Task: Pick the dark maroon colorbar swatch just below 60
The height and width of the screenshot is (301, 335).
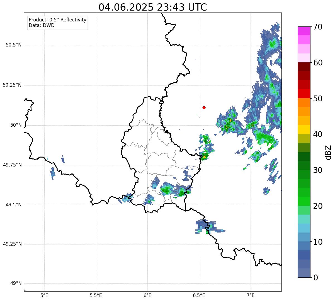Action: pos(304,67)
